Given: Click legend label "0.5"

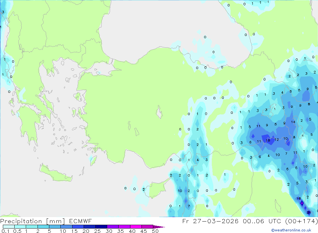Looking at the screenshot, I should (17, 231).
